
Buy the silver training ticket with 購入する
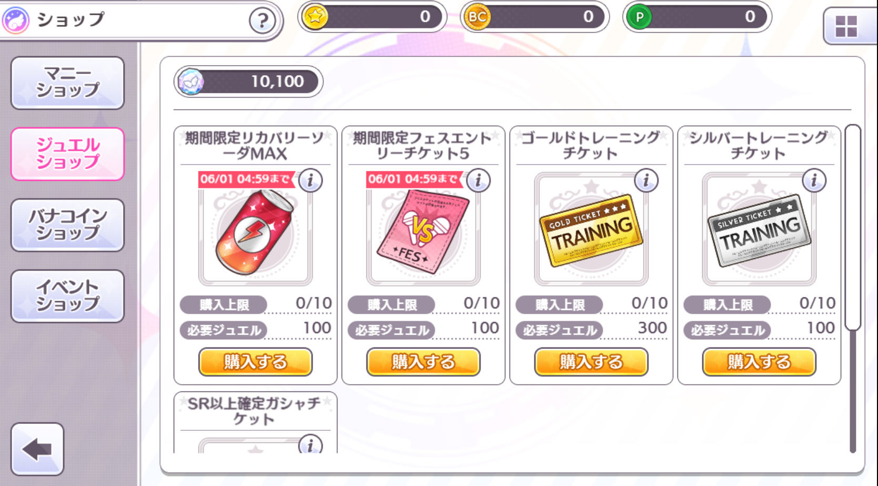[x=759, y=361]
